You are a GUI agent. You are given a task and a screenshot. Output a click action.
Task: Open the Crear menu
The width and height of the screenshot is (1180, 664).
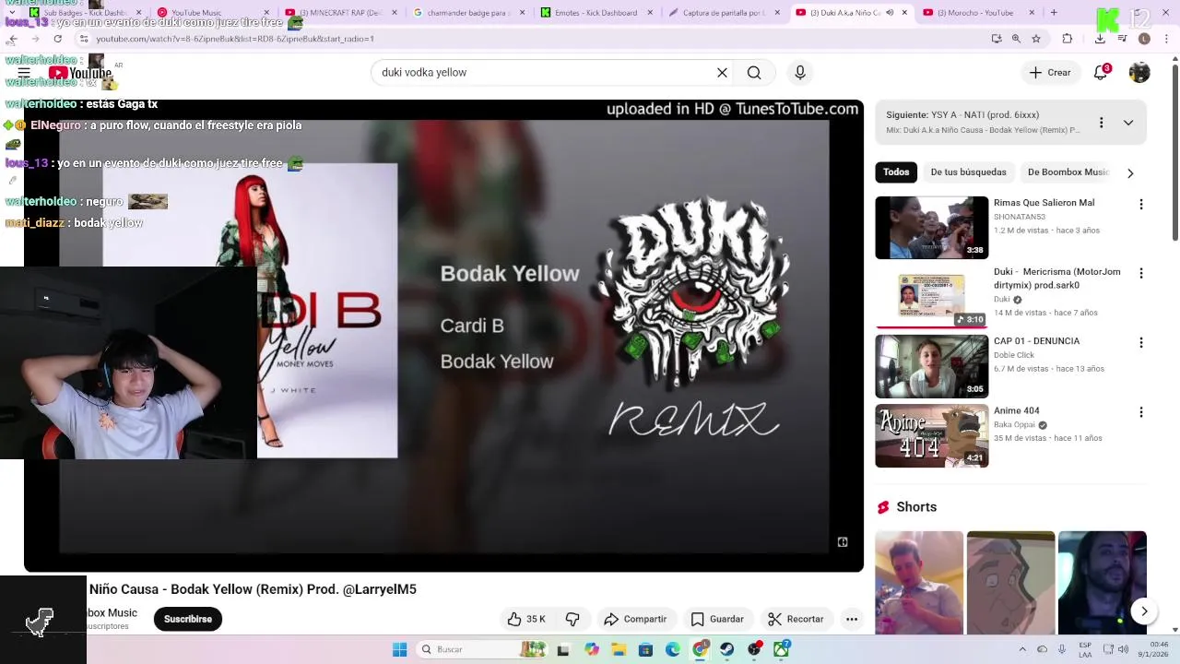pos(1050,73)
